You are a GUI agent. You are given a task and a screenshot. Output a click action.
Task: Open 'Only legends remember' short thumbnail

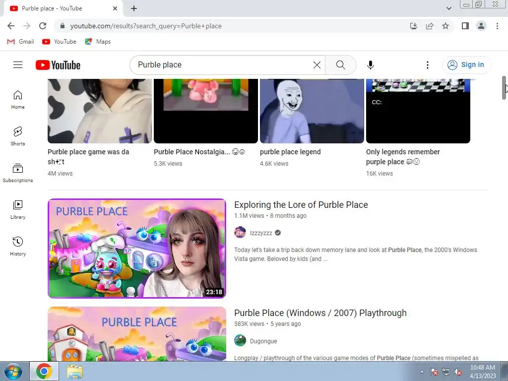click(418, 111)
